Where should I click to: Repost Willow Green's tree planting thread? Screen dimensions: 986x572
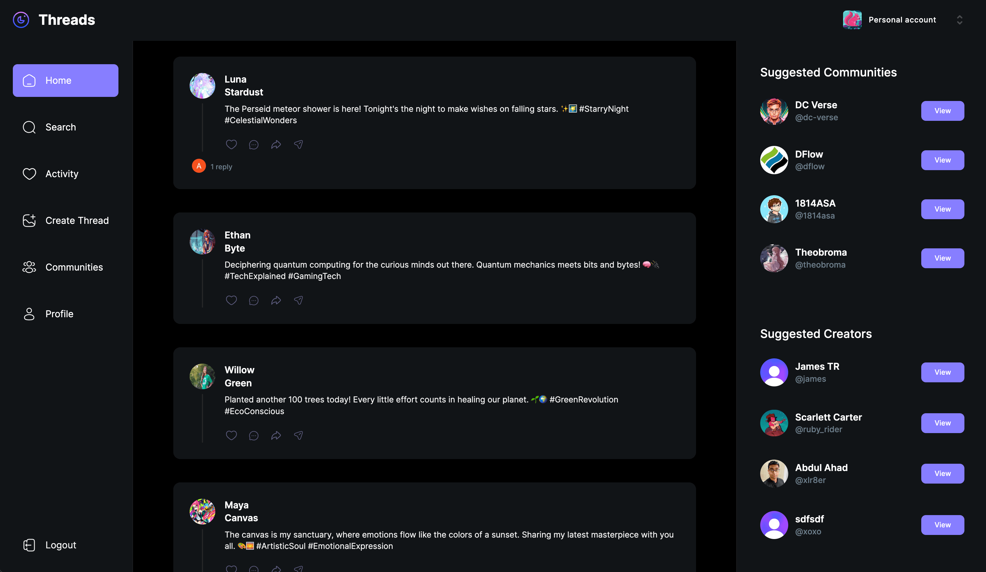click(x=276, y=435)
